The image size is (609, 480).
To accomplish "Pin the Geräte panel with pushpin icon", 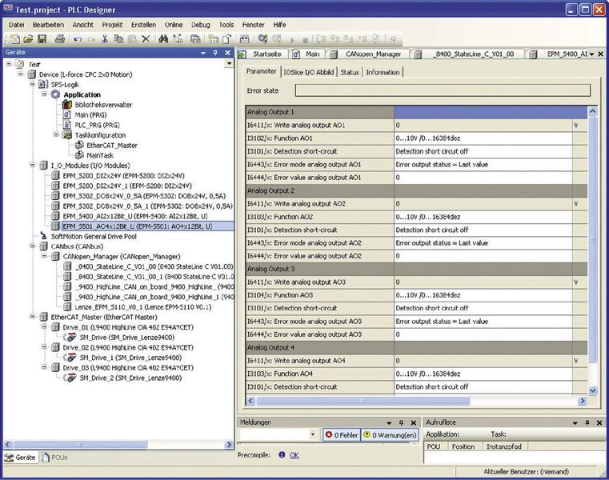I will tap(215, 53).
